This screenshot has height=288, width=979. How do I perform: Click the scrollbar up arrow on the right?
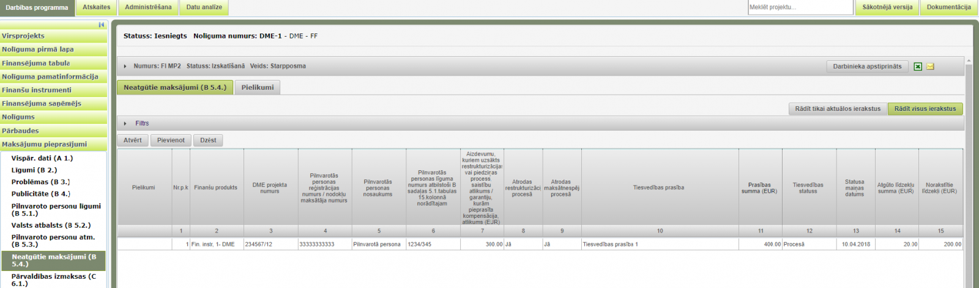(968, 61)
